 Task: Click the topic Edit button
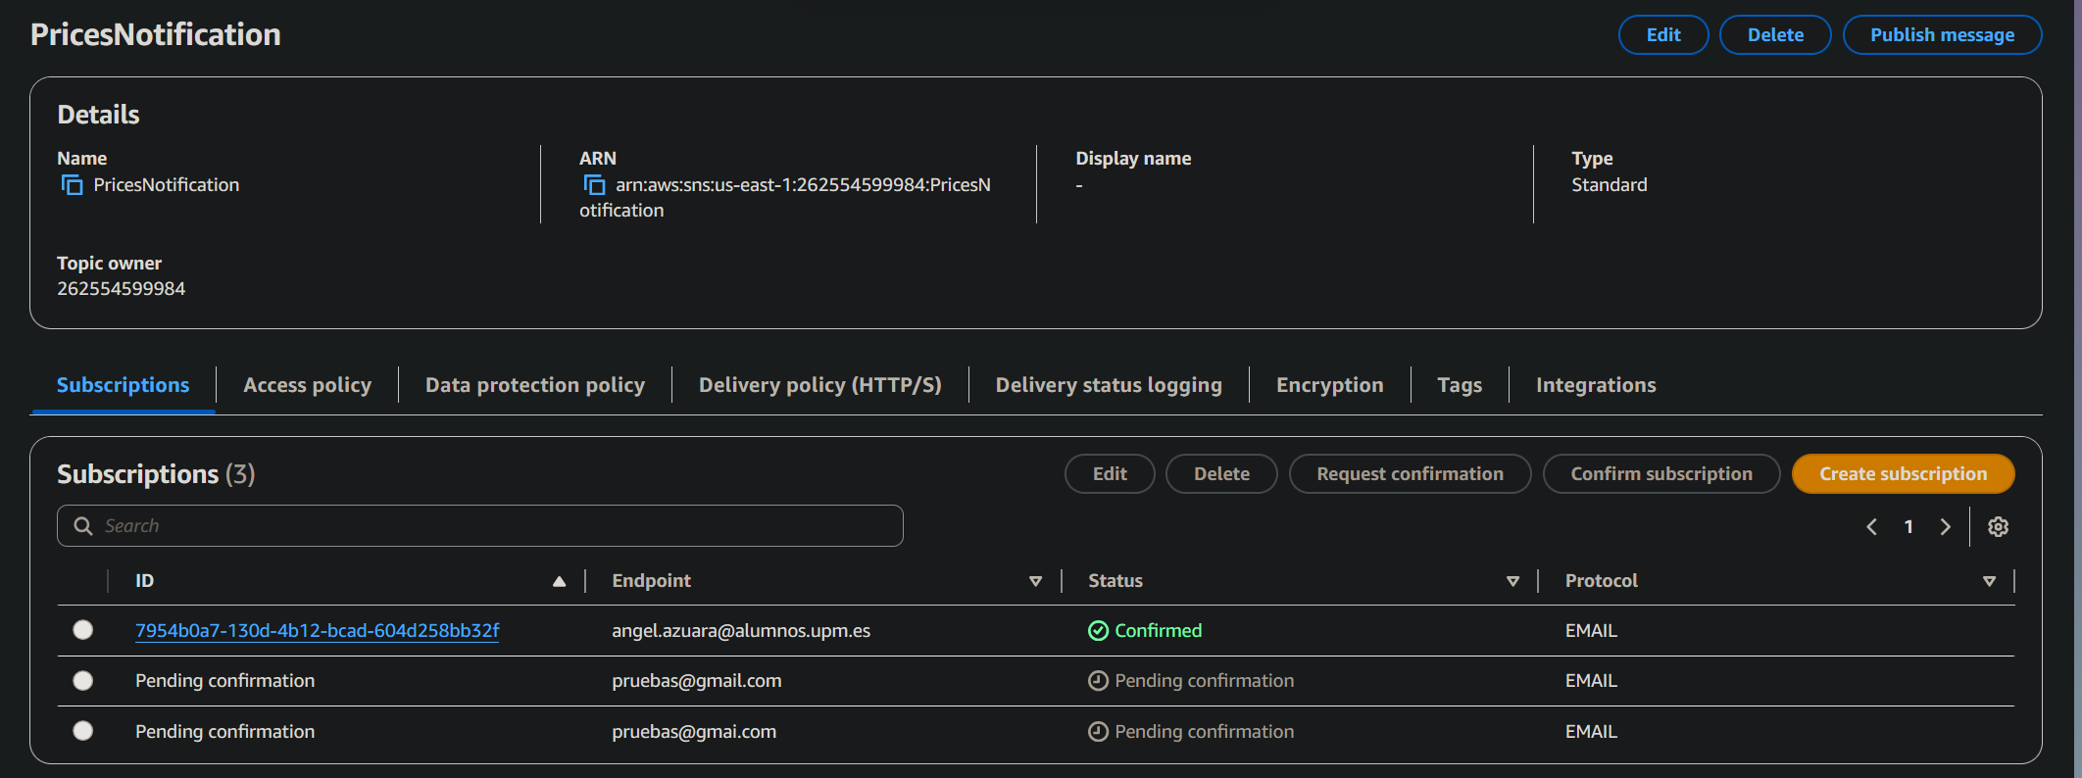point(1663,35)
